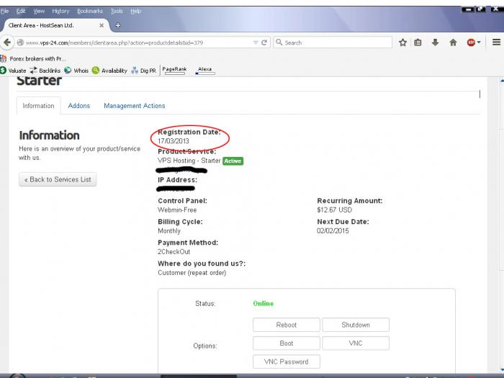Screen dimensions: 504x378
Task: Open the Firefox hamburger menu
Action: [496, 42]
